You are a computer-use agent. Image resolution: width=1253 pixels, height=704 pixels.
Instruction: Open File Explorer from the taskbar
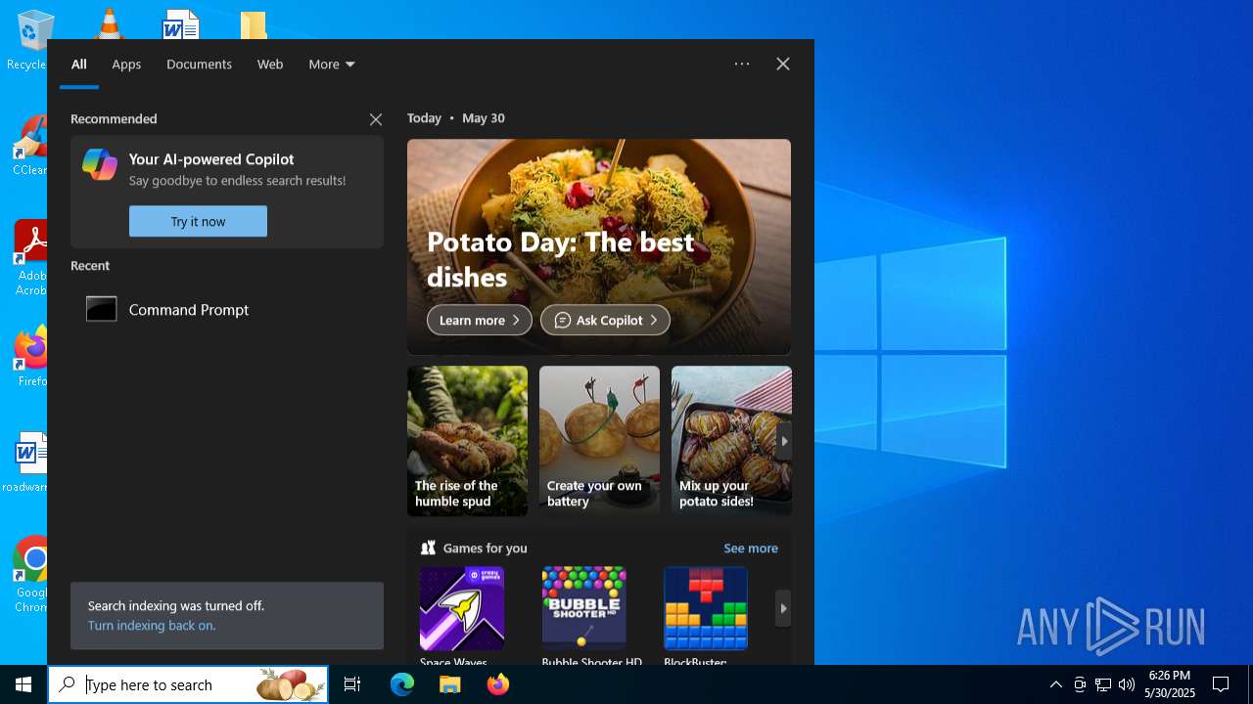point(449,684)
